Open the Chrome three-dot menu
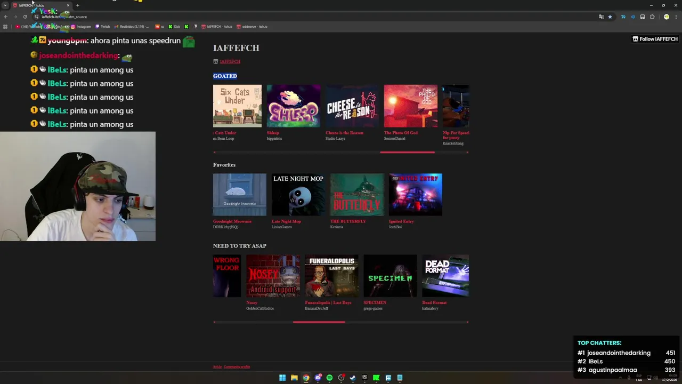This screenshot has width=682, height=384. (x=676, y=17)
